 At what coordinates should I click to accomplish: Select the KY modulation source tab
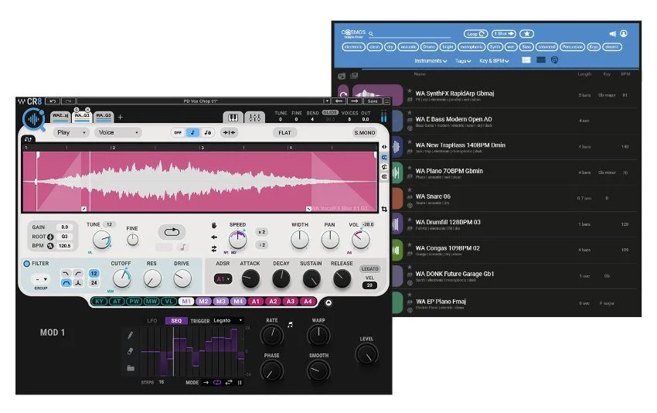click(99, 301)
